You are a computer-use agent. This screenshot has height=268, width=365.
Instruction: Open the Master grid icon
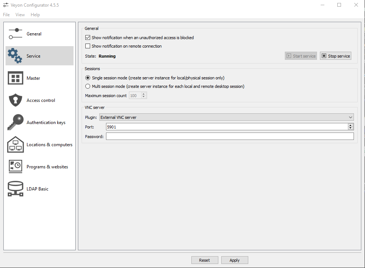click(x=16, y=78)
